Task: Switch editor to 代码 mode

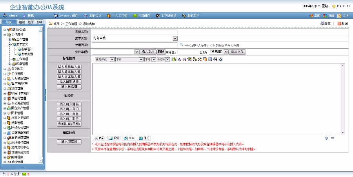Action: [x=99, y=138]
